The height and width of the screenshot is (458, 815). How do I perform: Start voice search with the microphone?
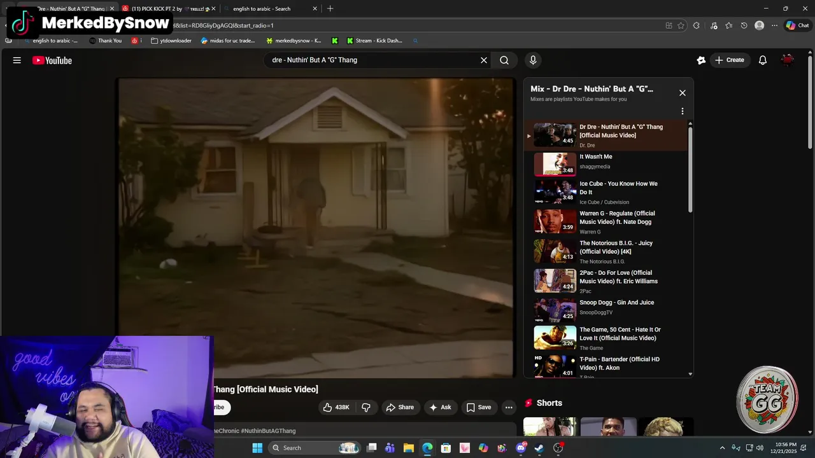(x=533, y=60)
